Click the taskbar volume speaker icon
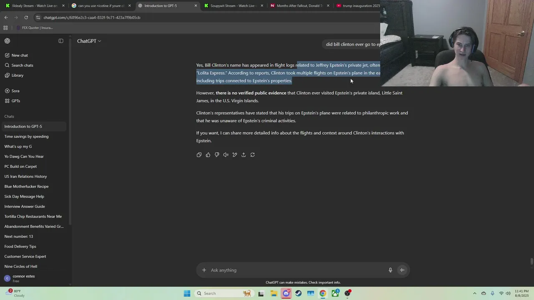This screenshot has width=534, height=300. point(508,293)
